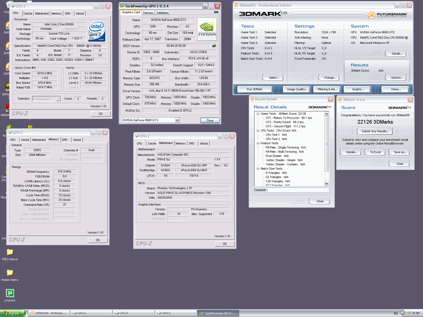Click the system clock showing 21:09
The height and width of the screenshot is (317, 423).
(x=416, y=313)
